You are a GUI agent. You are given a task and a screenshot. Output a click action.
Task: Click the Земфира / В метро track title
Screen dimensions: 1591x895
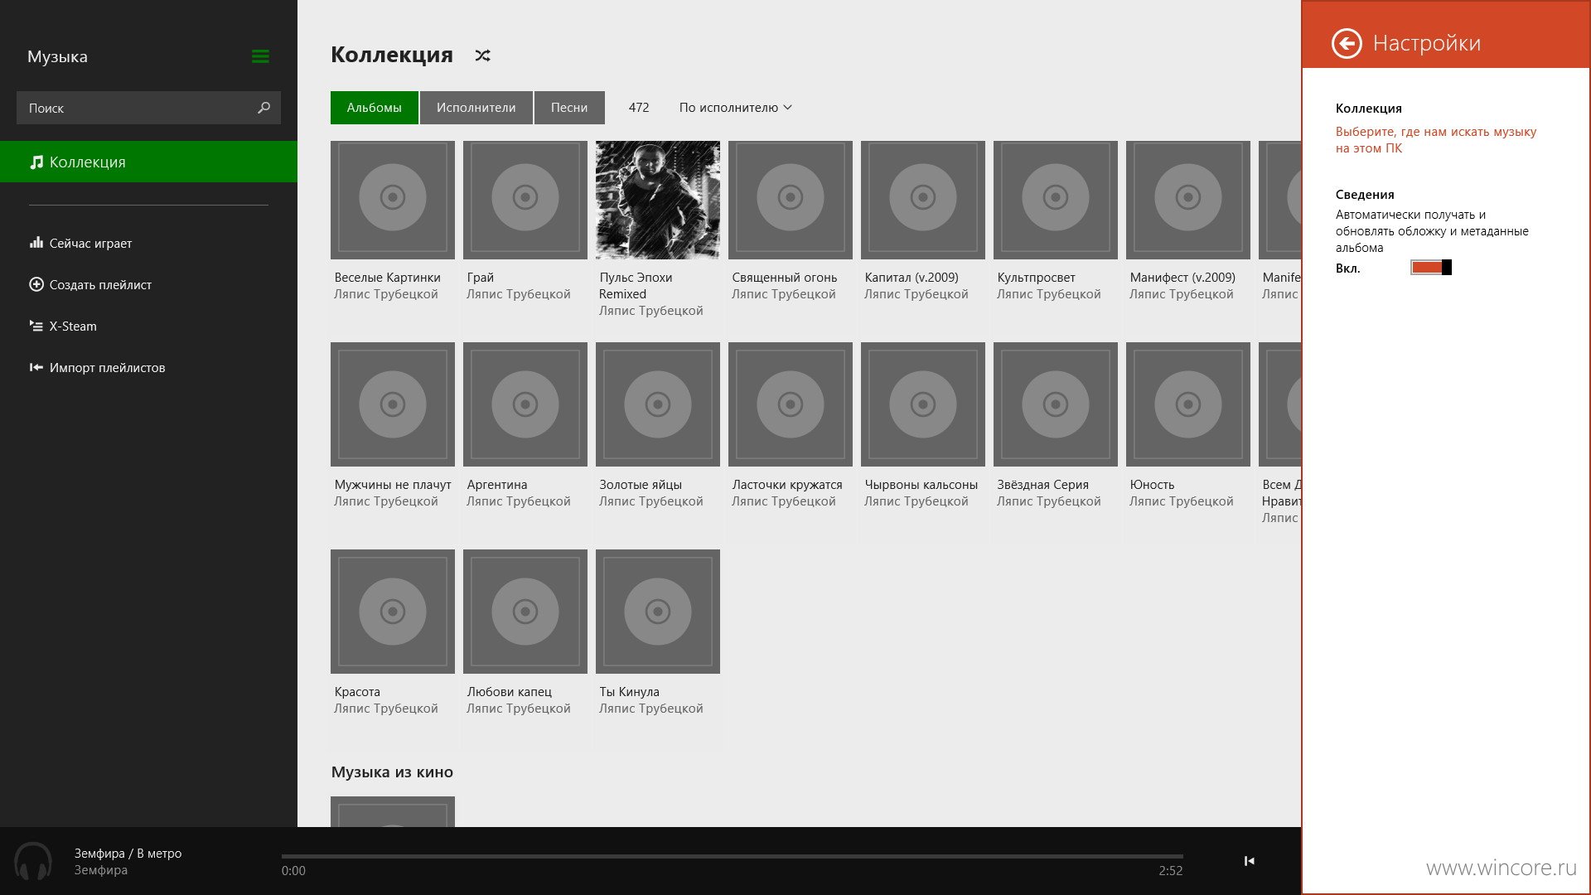[128, 854]
